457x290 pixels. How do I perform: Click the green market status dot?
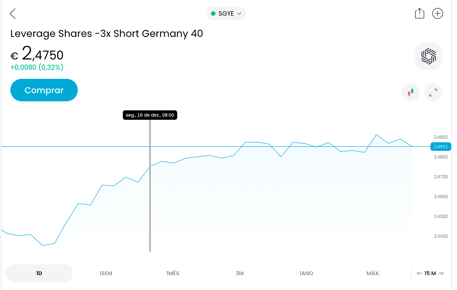[213, 14]
